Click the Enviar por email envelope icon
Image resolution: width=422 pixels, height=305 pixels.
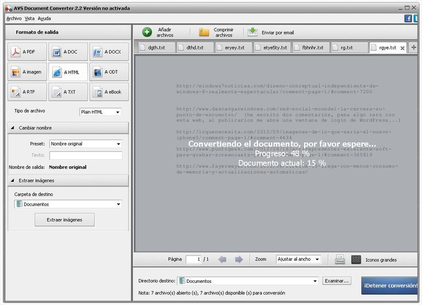pyautogui.click(x=253, y=32)
